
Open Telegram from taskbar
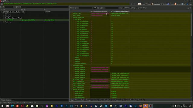106,106
